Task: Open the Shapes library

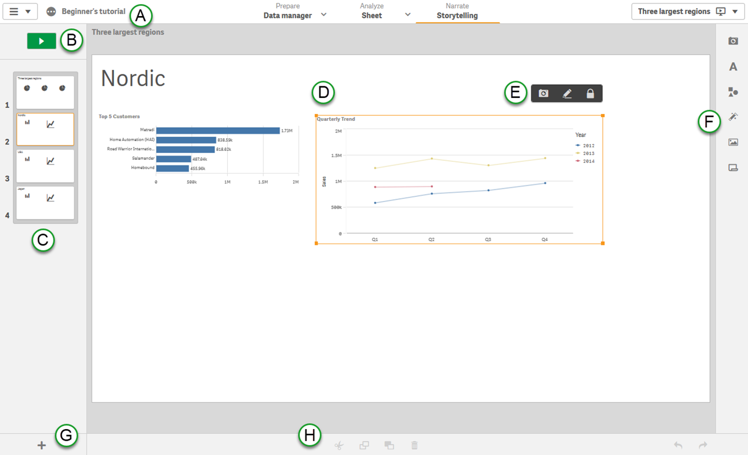Action: coord(733,92)
